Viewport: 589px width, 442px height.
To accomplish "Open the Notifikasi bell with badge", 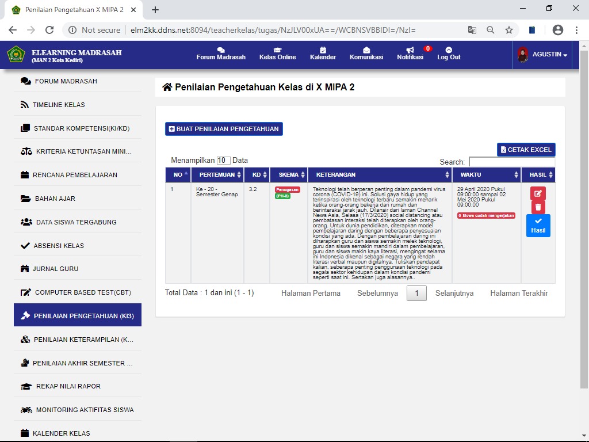I will tap(410, 54).
